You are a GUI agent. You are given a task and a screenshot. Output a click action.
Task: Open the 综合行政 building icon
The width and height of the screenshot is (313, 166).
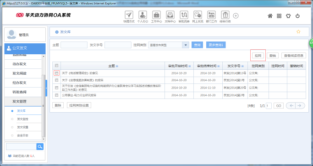pos(225,15)
